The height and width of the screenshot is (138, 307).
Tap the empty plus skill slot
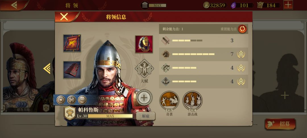144,98
